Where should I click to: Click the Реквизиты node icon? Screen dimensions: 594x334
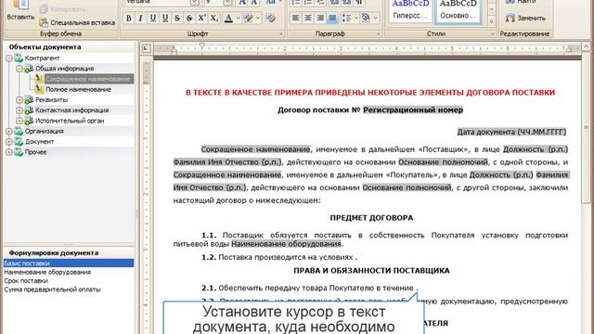29,100
